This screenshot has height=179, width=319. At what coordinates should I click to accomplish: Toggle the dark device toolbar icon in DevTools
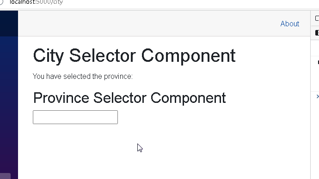317,33
